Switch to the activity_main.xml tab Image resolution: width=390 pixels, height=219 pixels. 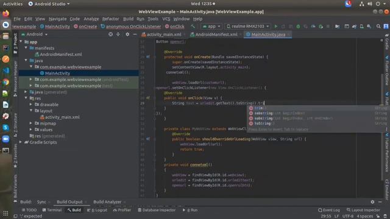[x=164, y=35]
